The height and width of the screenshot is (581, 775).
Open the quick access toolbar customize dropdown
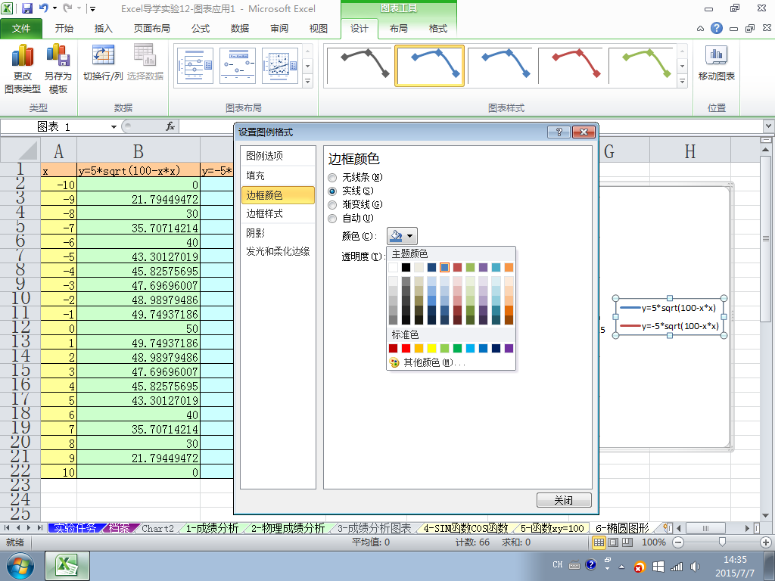tap(92, 8)
